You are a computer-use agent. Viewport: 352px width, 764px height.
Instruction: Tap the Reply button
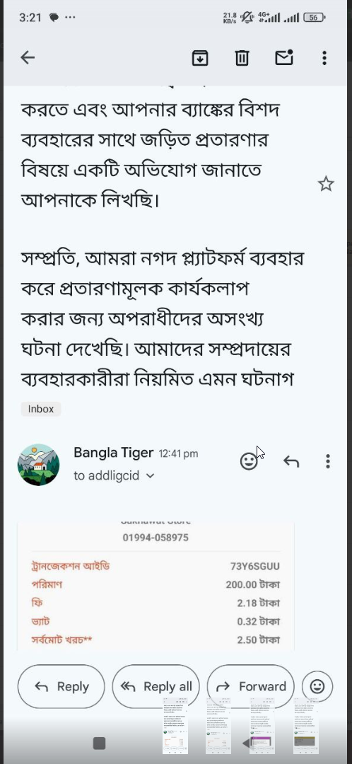pos(61,686)
